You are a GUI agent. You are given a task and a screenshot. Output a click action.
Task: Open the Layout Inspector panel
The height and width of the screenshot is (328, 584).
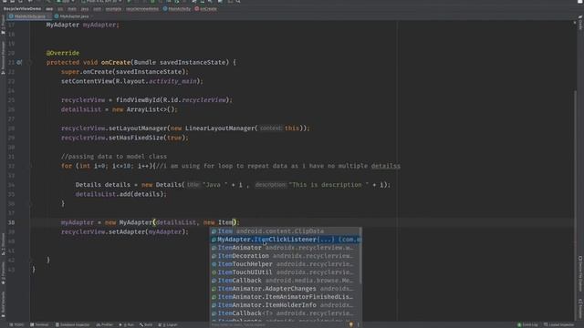tap(559, 324)
